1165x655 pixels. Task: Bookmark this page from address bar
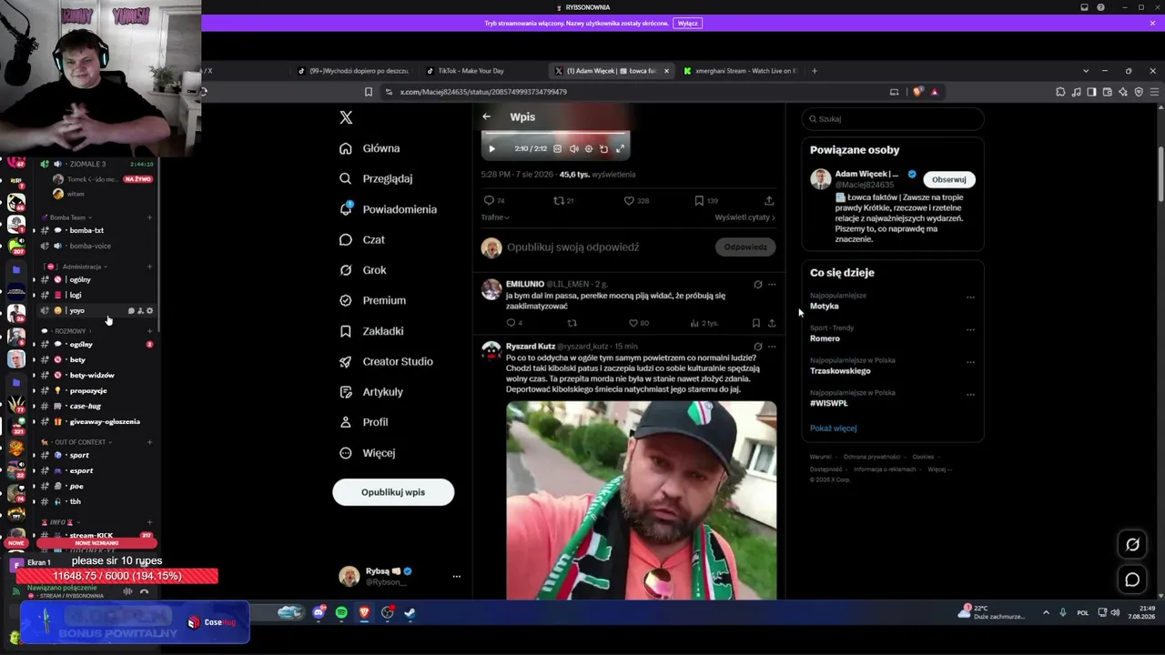[x=369, y=92]
